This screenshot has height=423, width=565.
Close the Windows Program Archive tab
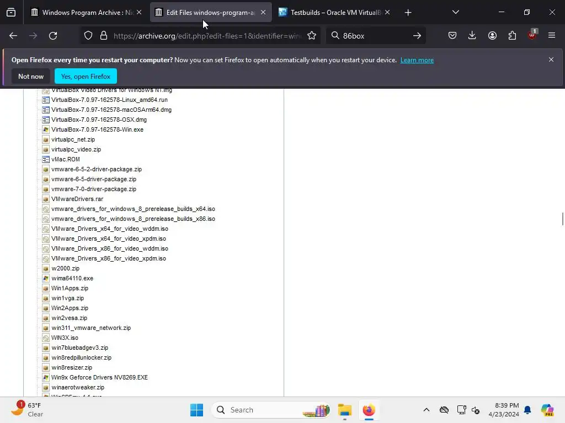(139, 12)
